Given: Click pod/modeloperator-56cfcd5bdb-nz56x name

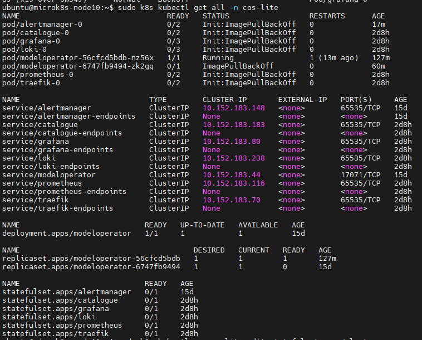Looking at the screenshot, I should click(x=78, y=58).
